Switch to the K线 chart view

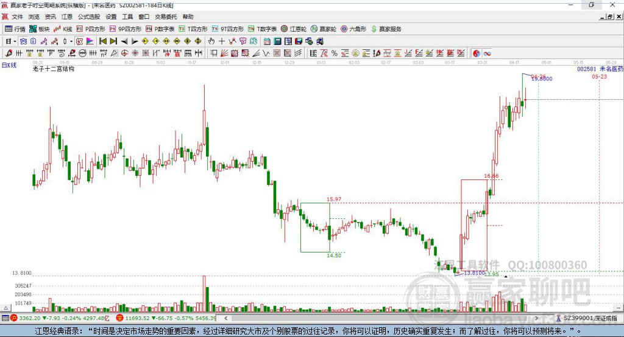(63, 29)
